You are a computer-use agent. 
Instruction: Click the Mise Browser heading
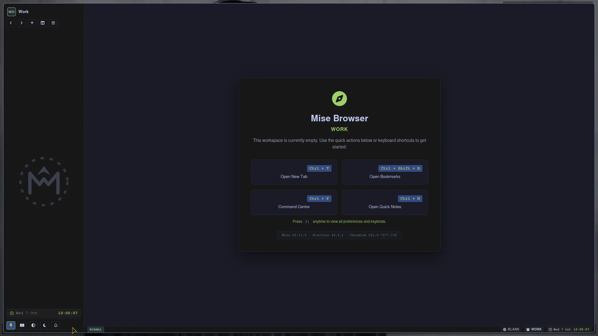(339, 119)
